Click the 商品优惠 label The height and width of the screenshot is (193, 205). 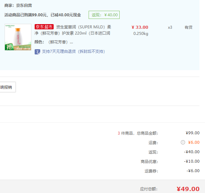click(149, 162)
